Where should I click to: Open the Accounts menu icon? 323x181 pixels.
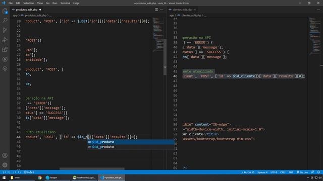click(x=5, y=155)
